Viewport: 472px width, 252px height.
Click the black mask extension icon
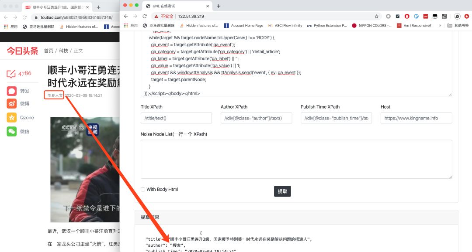pos(435,16)
